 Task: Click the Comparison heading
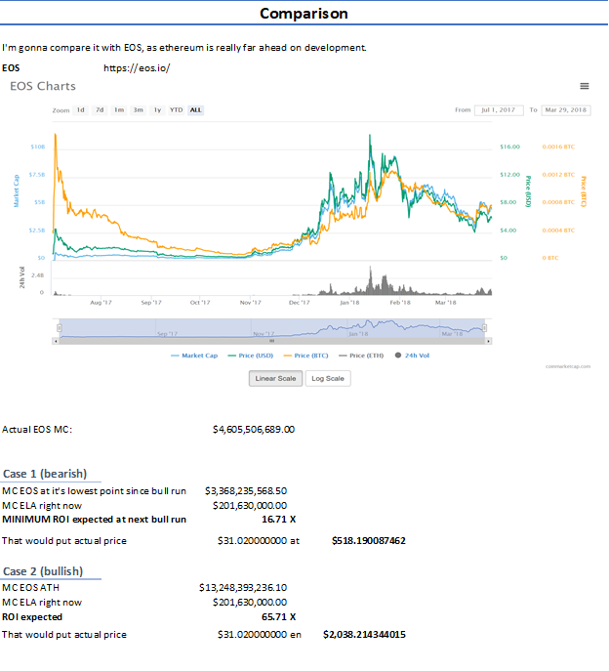click(x=304, y=14)
